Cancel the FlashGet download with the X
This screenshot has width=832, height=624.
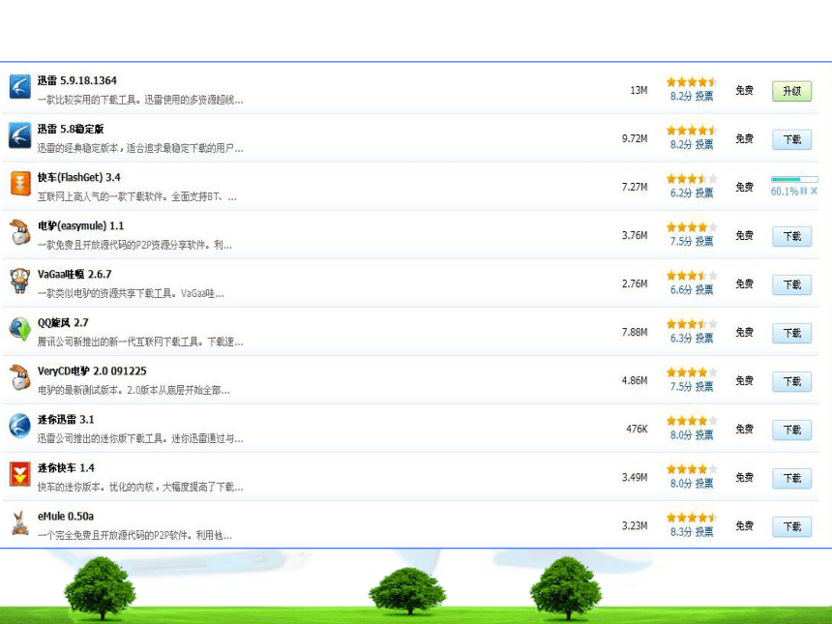[814, 191]
